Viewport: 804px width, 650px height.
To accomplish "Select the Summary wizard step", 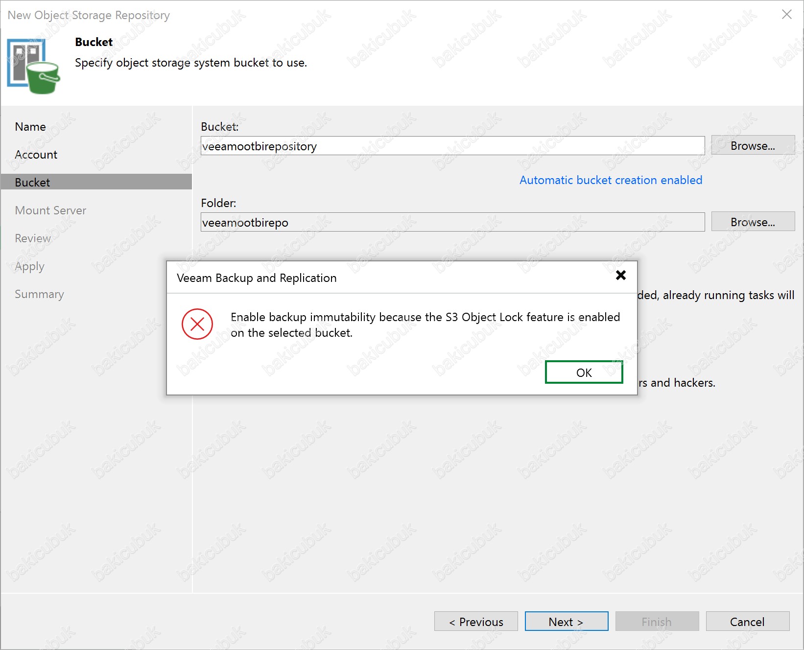I will pos(39,294).
